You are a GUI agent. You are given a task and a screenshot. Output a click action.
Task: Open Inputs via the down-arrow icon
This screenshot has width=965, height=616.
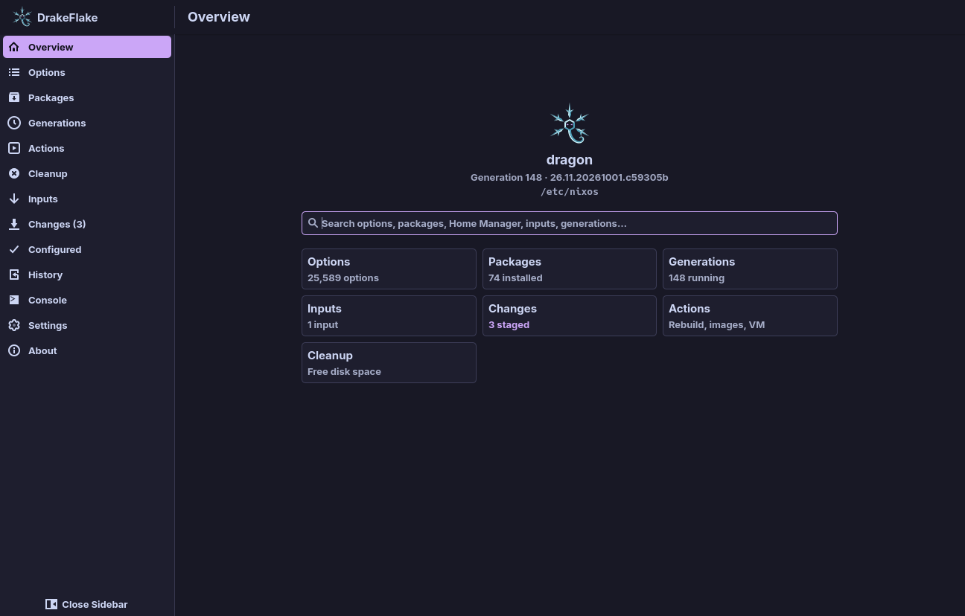click(x=14, y=199)
